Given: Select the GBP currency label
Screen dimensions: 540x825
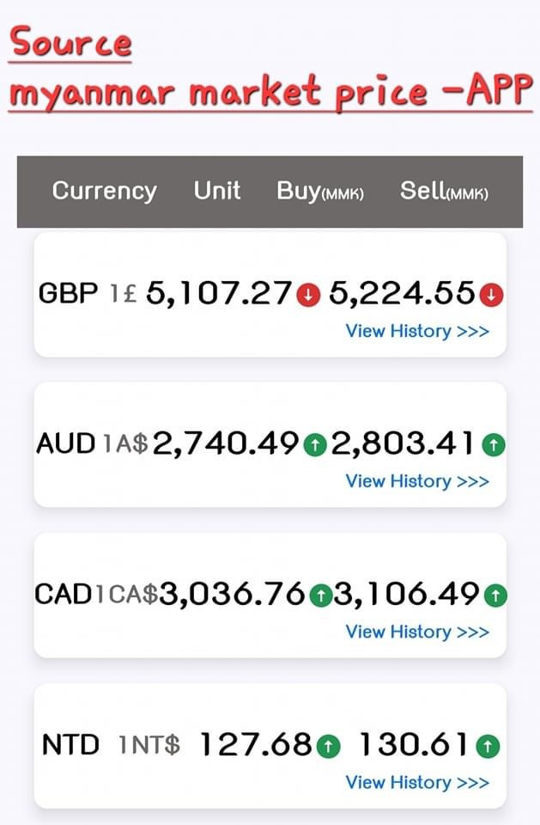Looking at the screenshot, I should [x=68, y=294].
